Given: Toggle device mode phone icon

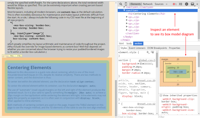Looking at the screenshot, I should tap(126, 4).
